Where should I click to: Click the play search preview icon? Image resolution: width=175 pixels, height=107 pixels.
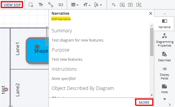[139, 5]
